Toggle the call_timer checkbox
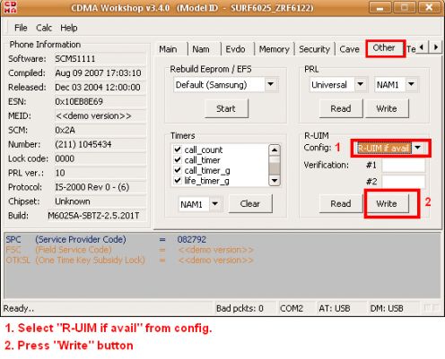The image size is (445, 359). [178, 159]
